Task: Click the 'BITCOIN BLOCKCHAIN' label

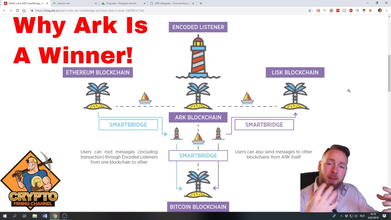Action: [198, 207]
